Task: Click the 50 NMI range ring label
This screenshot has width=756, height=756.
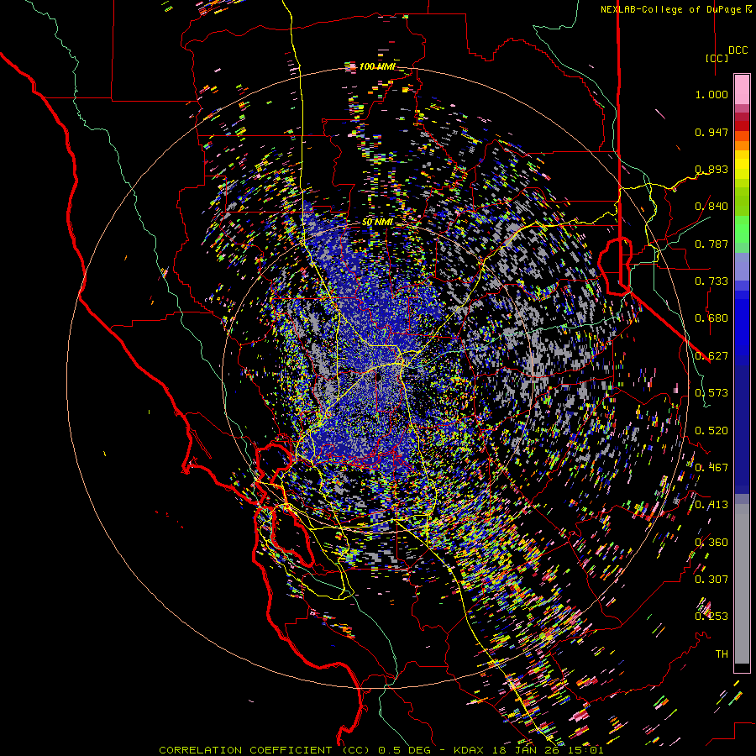Action: click(376, 223)
